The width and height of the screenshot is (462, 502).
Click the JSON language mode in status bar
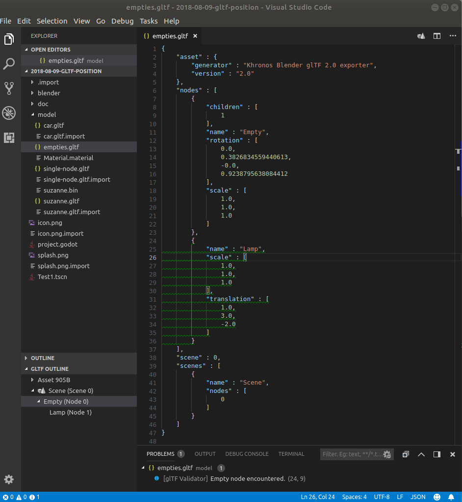418,497
